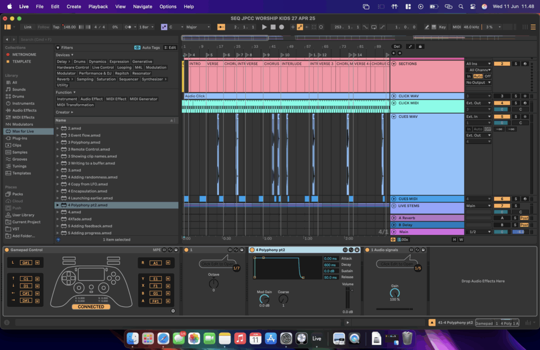The width and height of the screenshot is (540, 350).
Task: Click the Tap tempo button
Action: [x=56, y=27]
